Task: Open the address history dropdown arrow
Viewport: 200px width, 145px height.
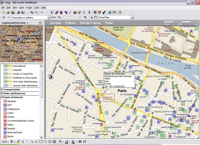Action: (49, 17)
